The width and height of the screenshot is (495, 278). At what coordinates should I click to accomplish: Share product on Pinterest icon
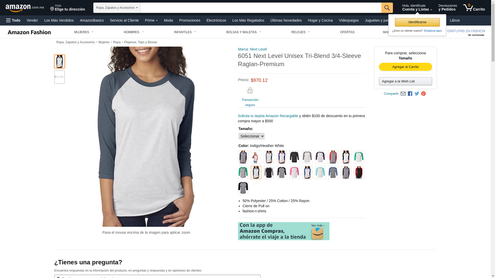(423, 94)
